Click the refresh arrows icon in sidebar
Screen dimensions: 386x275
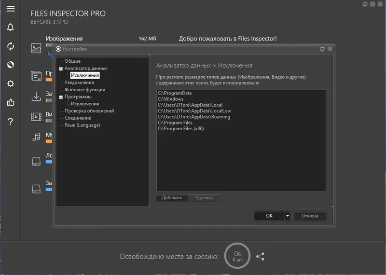(11, 46)
